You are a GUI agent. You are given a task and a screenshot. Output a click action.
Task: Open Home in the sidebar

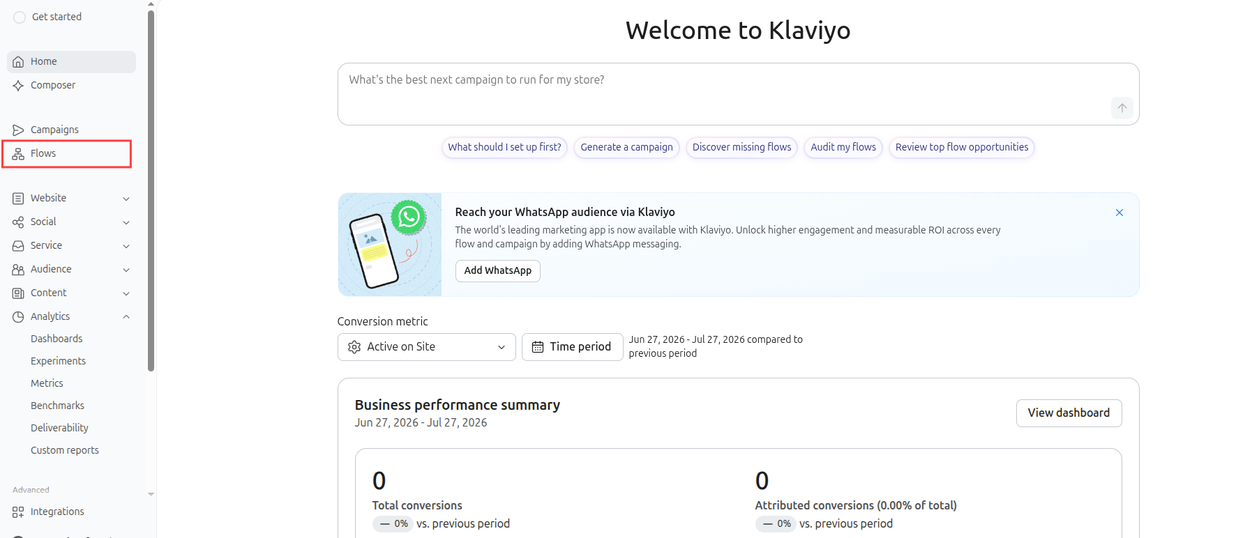[x=71, y=61]
